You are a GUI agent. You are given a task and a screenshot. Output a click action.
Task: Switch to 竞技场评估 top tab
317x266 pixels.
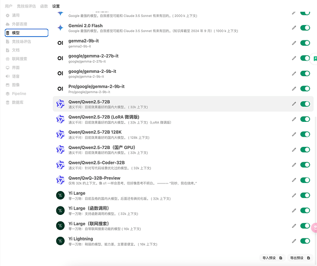coord(26,6)
